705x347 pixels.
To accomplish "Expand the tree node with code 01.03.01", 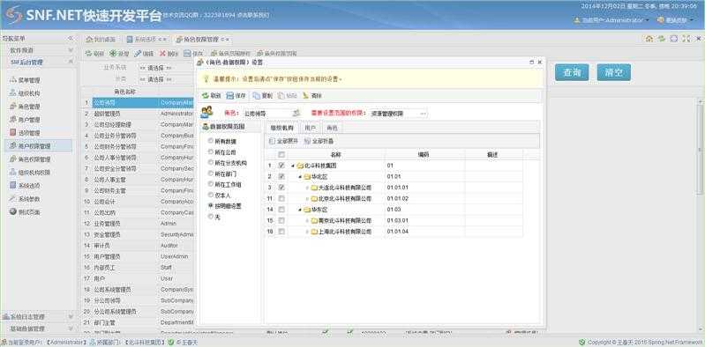I will click(x=307, y=220).
